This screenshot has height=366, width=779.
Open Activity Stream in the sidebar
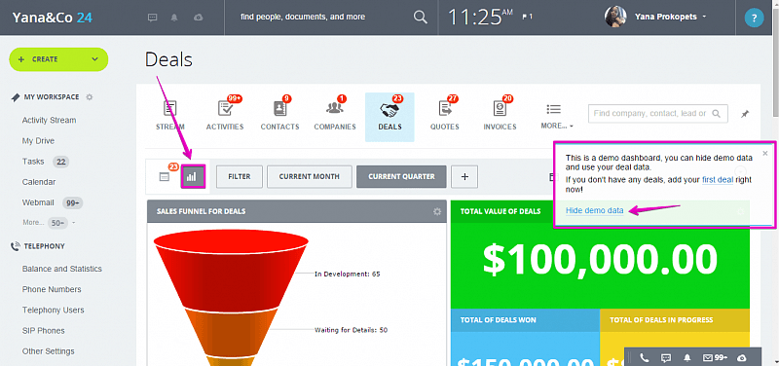point(50,120)
